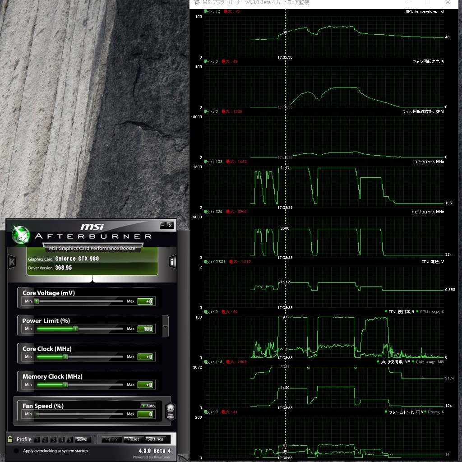Click the Memory Clock value field

tap(145, 385)
